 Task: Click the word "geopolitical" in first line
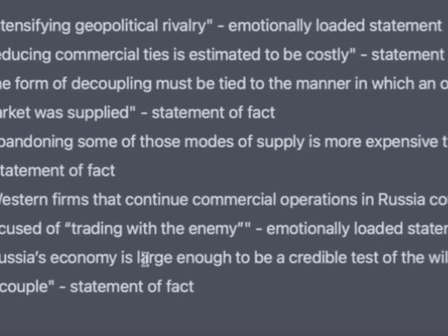point(116,26)
